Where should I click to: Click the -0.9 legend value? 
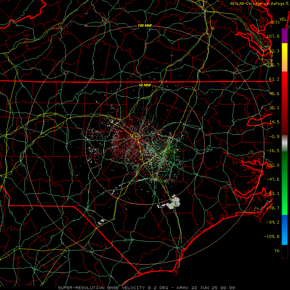274,137
